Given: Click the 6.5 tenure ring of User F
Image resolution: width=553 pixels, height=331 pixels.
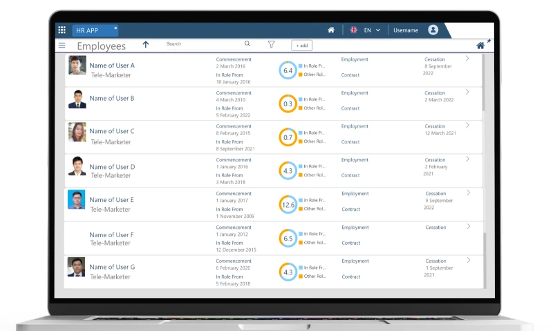Looking at the screenshot, I should tap(288, 238).
